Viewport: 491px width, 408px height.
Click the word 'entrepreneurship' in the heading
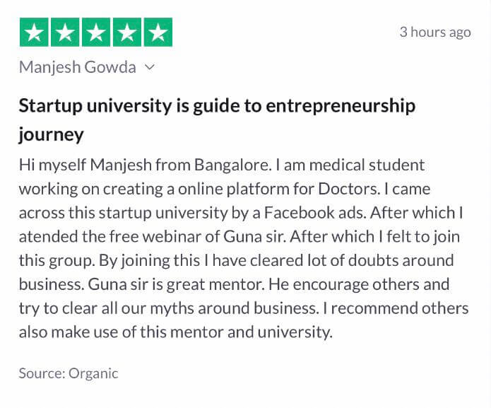coord(341,106)
